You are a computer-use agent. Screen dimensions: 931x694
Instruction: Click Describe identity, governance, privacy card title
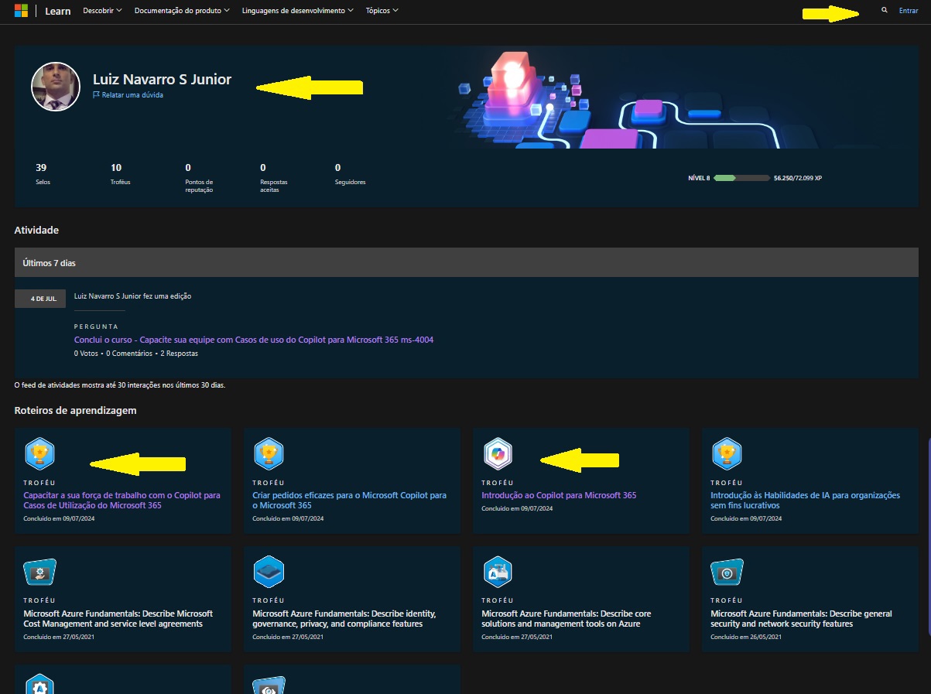pyautogui.click(x=344, y=618)
